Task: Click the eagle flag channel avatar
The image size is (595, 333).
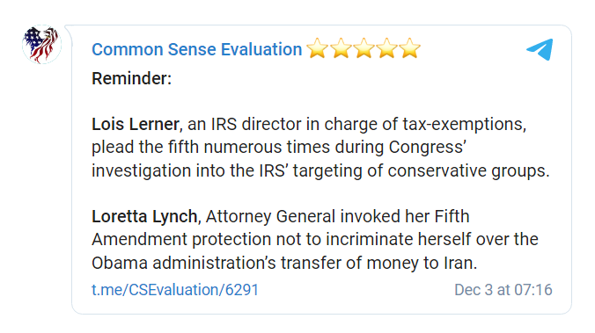Action: [41, 44]
